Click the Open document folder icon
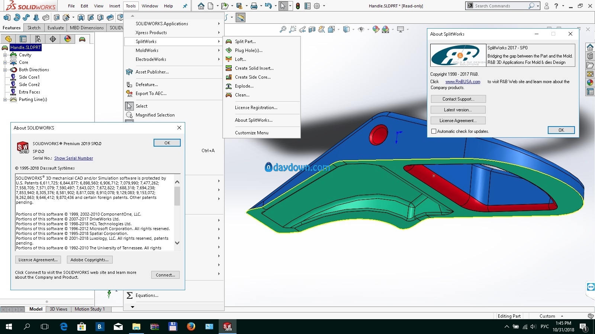Viewport: 595px width, 334px height. 224,6
